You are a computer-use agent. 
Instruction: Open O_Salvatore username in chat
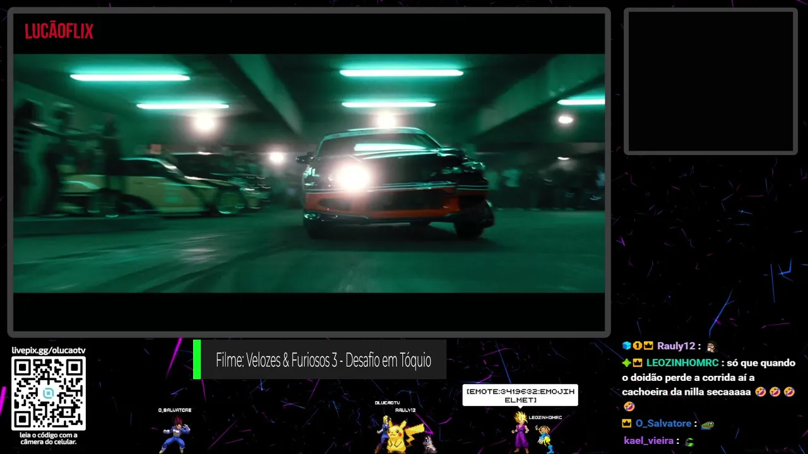[663, 424]
